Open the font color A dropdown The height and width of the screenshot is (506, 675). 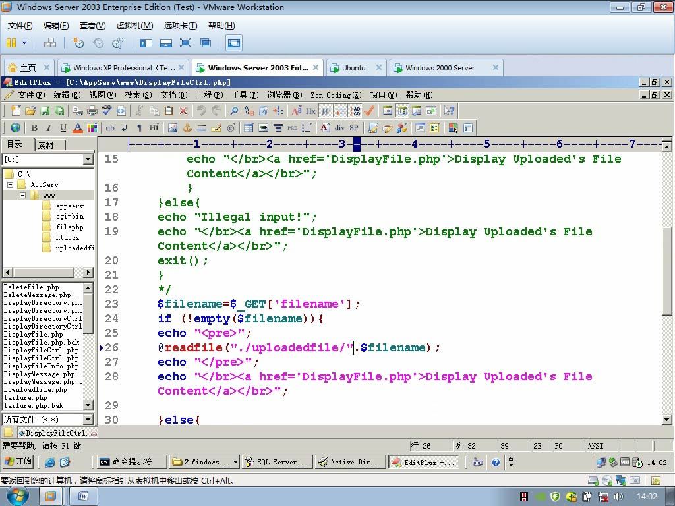[x=78, y=128]
